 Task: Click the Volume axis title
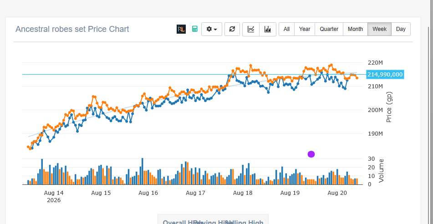point(382,171)
